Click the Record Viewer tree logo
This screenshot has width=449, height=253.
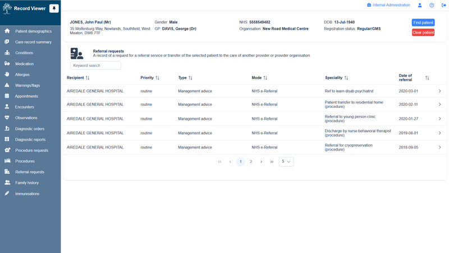click(7, 8)
